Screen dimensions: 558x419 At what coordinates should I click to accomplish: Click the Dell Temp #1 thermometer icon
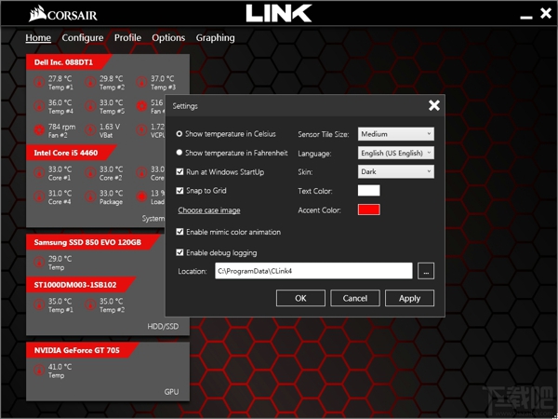pyautogui.click(x=40, y=82)
